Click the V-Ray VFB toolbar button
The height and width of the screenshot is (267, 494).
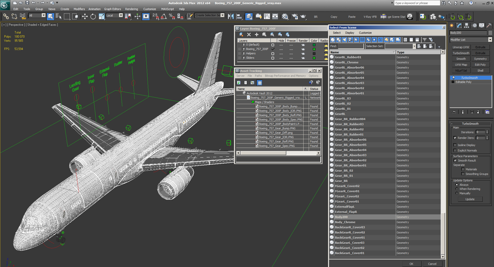pyautogui.click(x=370, y=16)
